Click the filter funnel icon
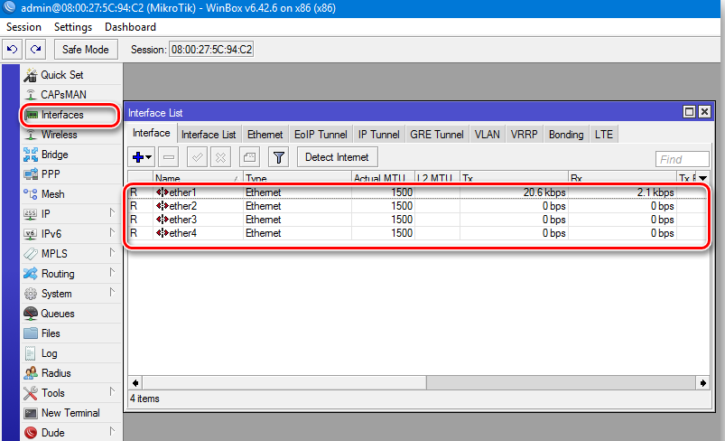Screen dimensions: 725x441 279,157
